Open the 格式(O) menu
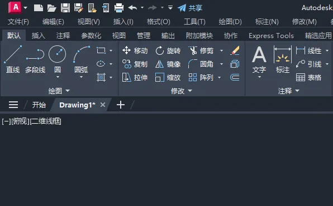This screenshot has height=206, width=333. (x=159, y=22)
